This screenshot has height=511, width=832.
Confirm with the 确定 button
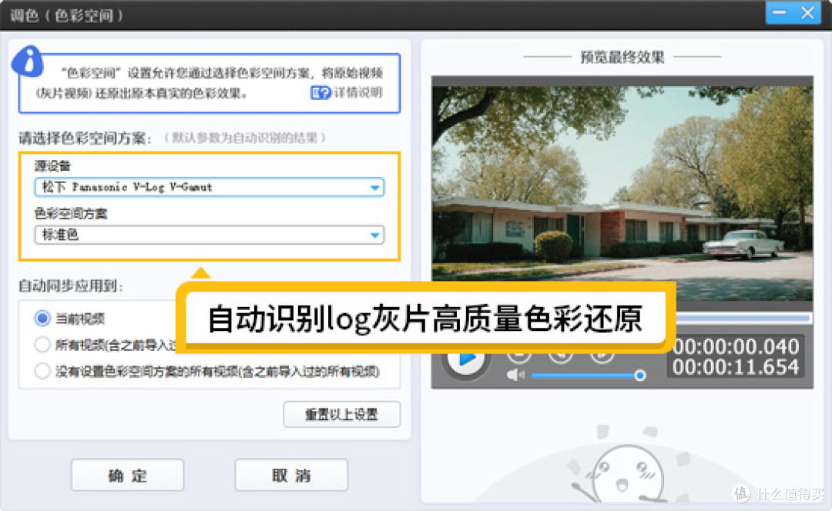coord(127,475)
